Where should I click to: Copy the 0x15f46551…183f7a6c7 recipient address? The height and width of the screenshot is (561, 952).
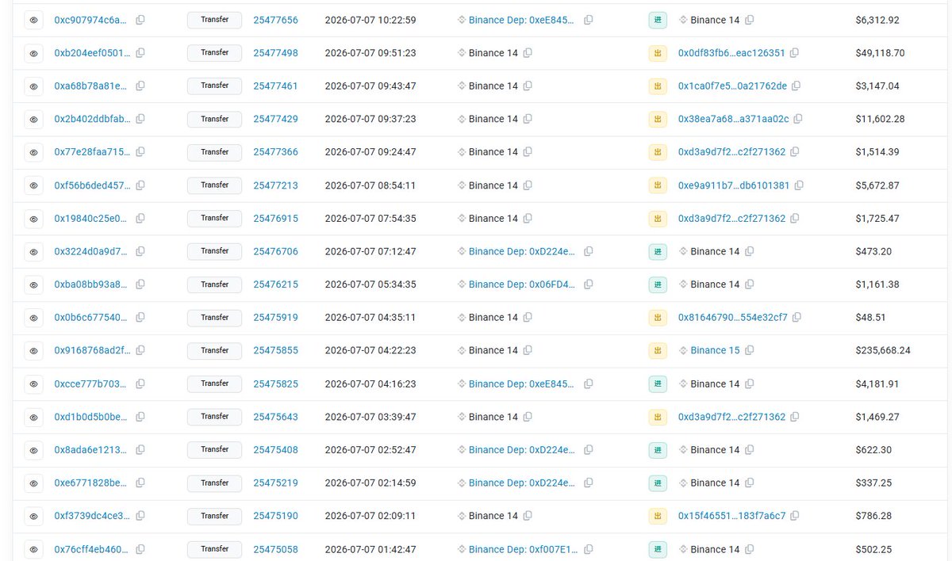click(x=795, y=516)
